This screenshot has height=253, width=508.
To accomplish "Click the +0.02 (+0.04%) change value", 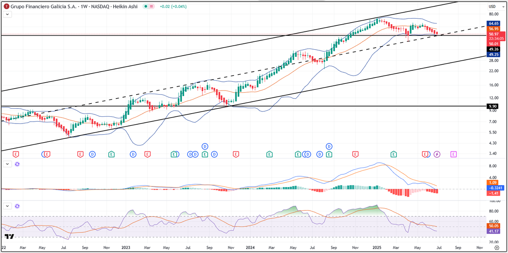I will coord(173,6).
